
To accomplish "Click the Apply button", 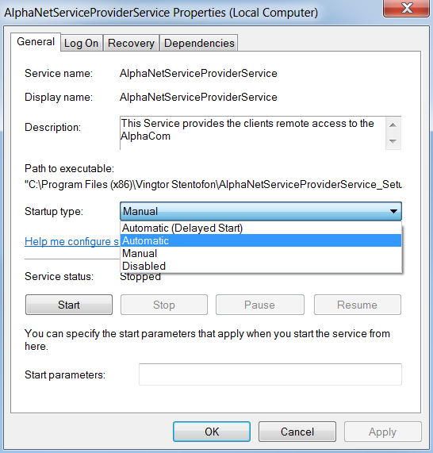I will click(382, 432).
